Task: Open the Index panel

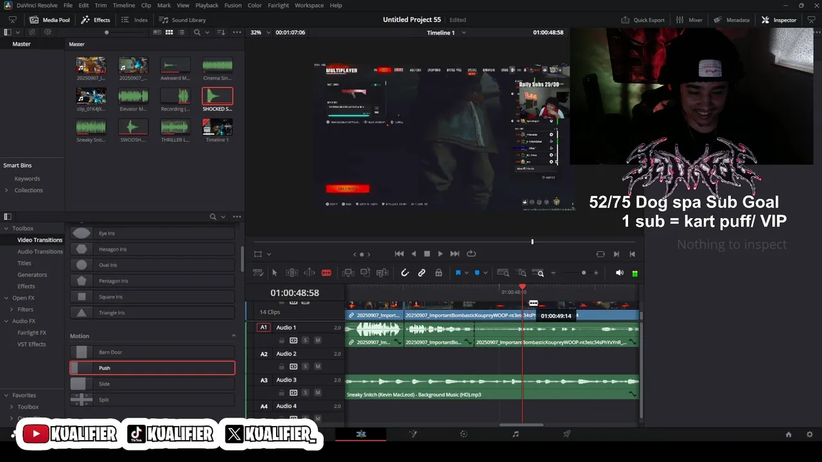Action: coord(135,20)
